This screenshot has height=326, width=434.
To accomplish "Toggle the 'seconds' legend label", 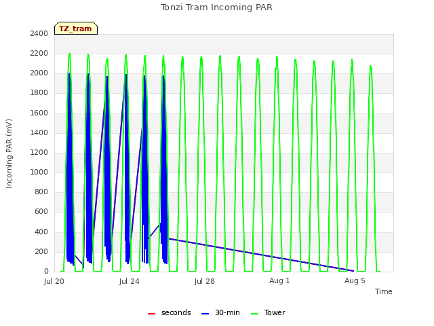I will click(176, 312).
